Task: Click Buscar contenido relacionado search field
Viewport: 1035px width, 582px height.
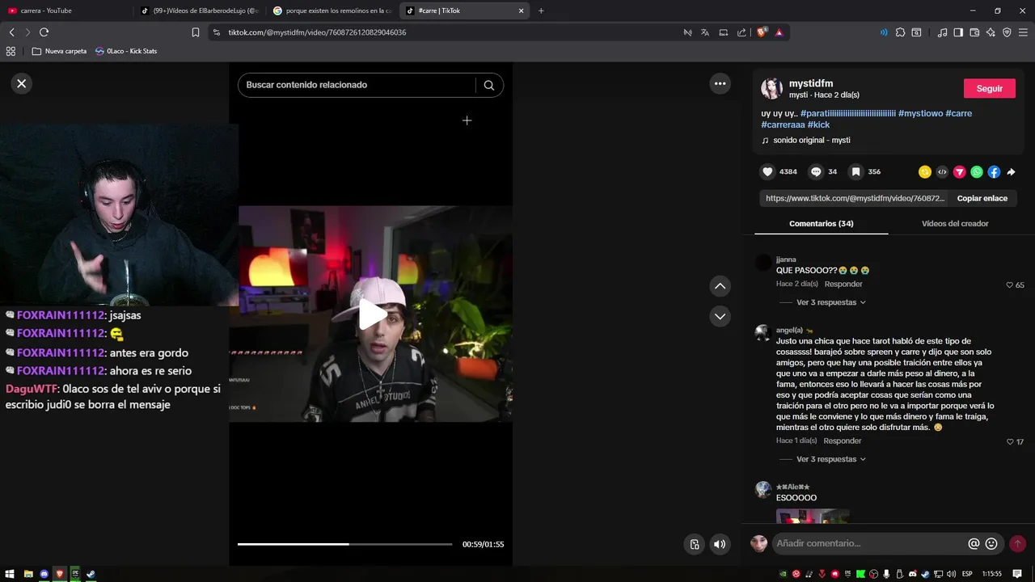Action: pyautogui.click(x=357, y=85)
